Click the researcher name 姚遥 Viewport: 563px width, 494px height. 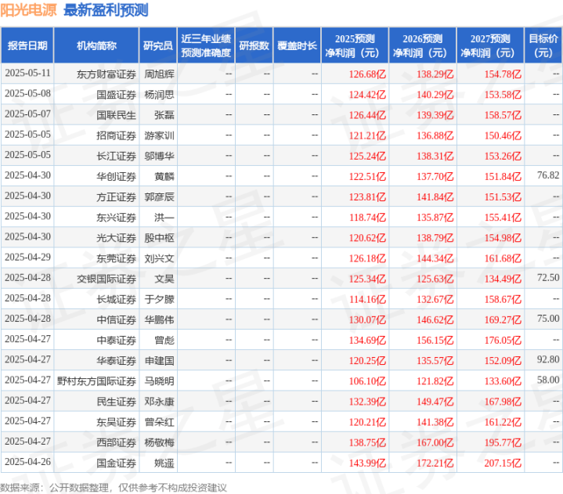coord(164,463)
